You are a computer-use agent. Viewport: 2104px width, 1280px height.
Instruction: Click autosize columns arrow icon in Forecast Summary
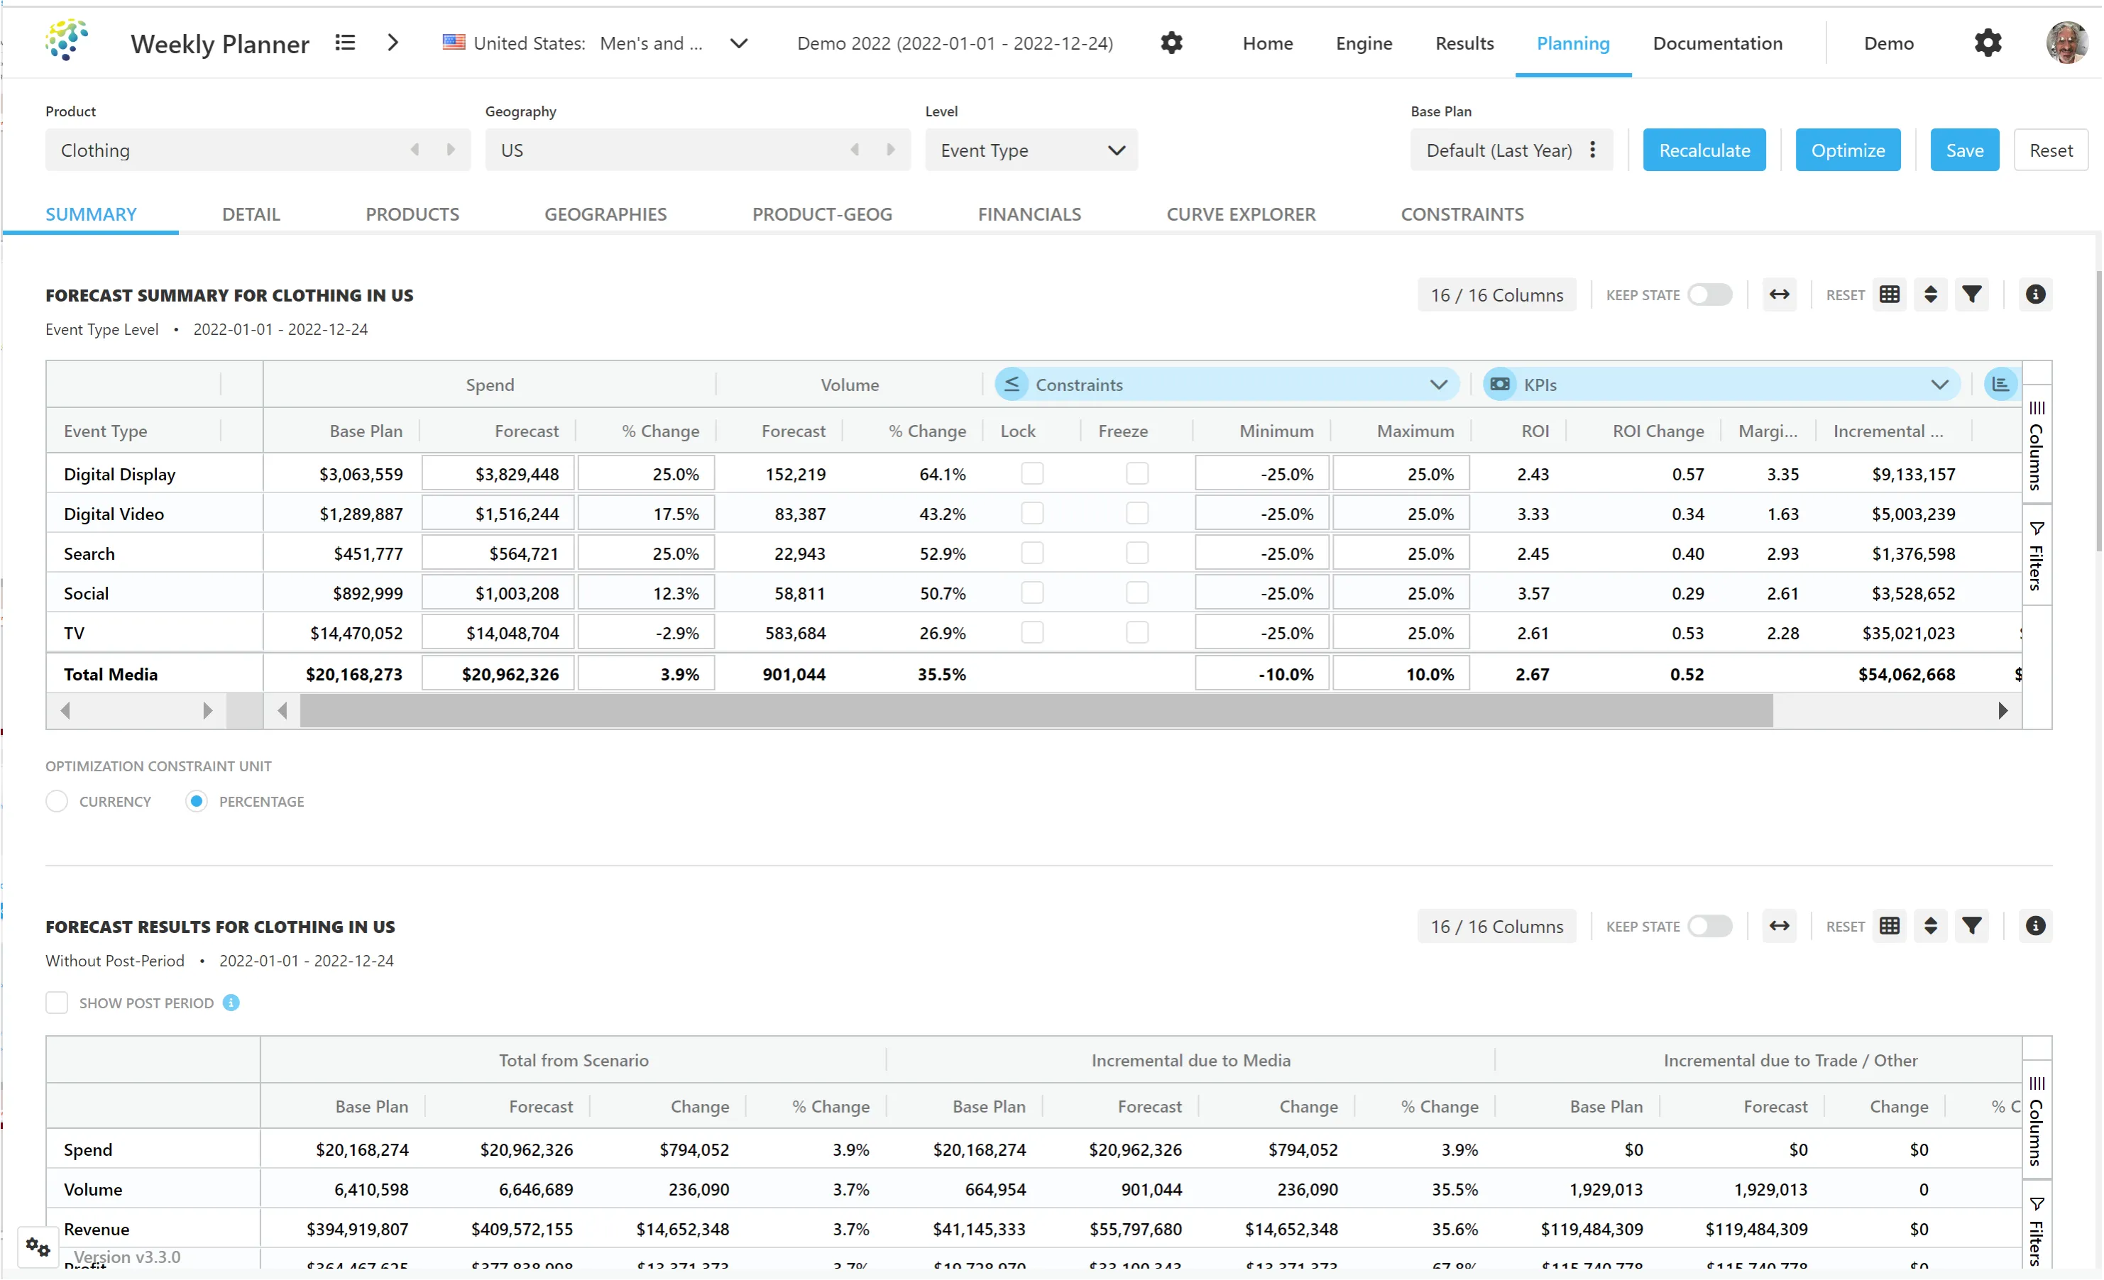(x=1780, y=294)
